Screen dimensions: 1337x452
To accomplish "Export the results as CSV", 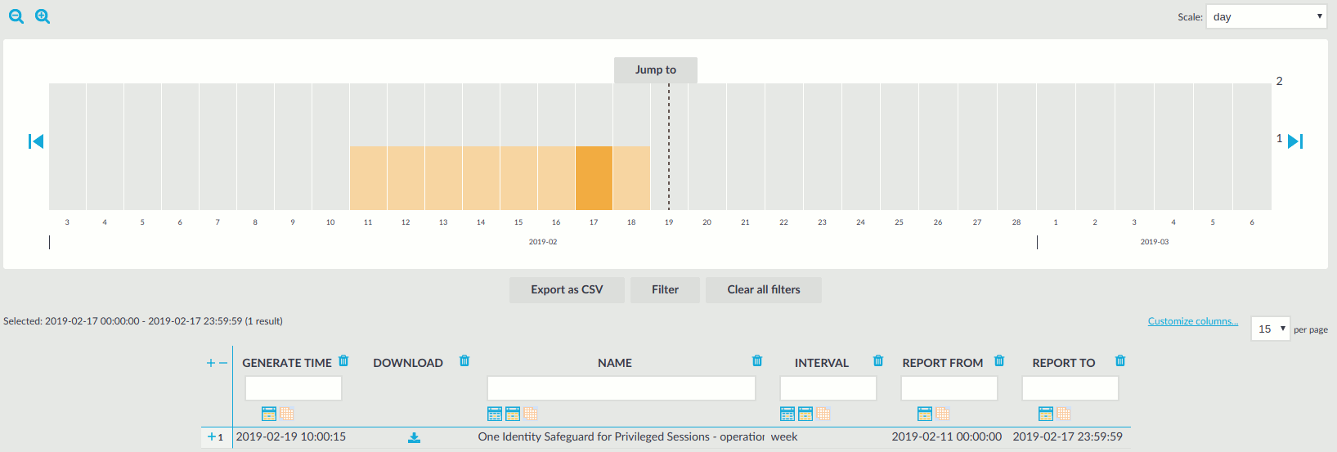I will [x=567, y=289].
